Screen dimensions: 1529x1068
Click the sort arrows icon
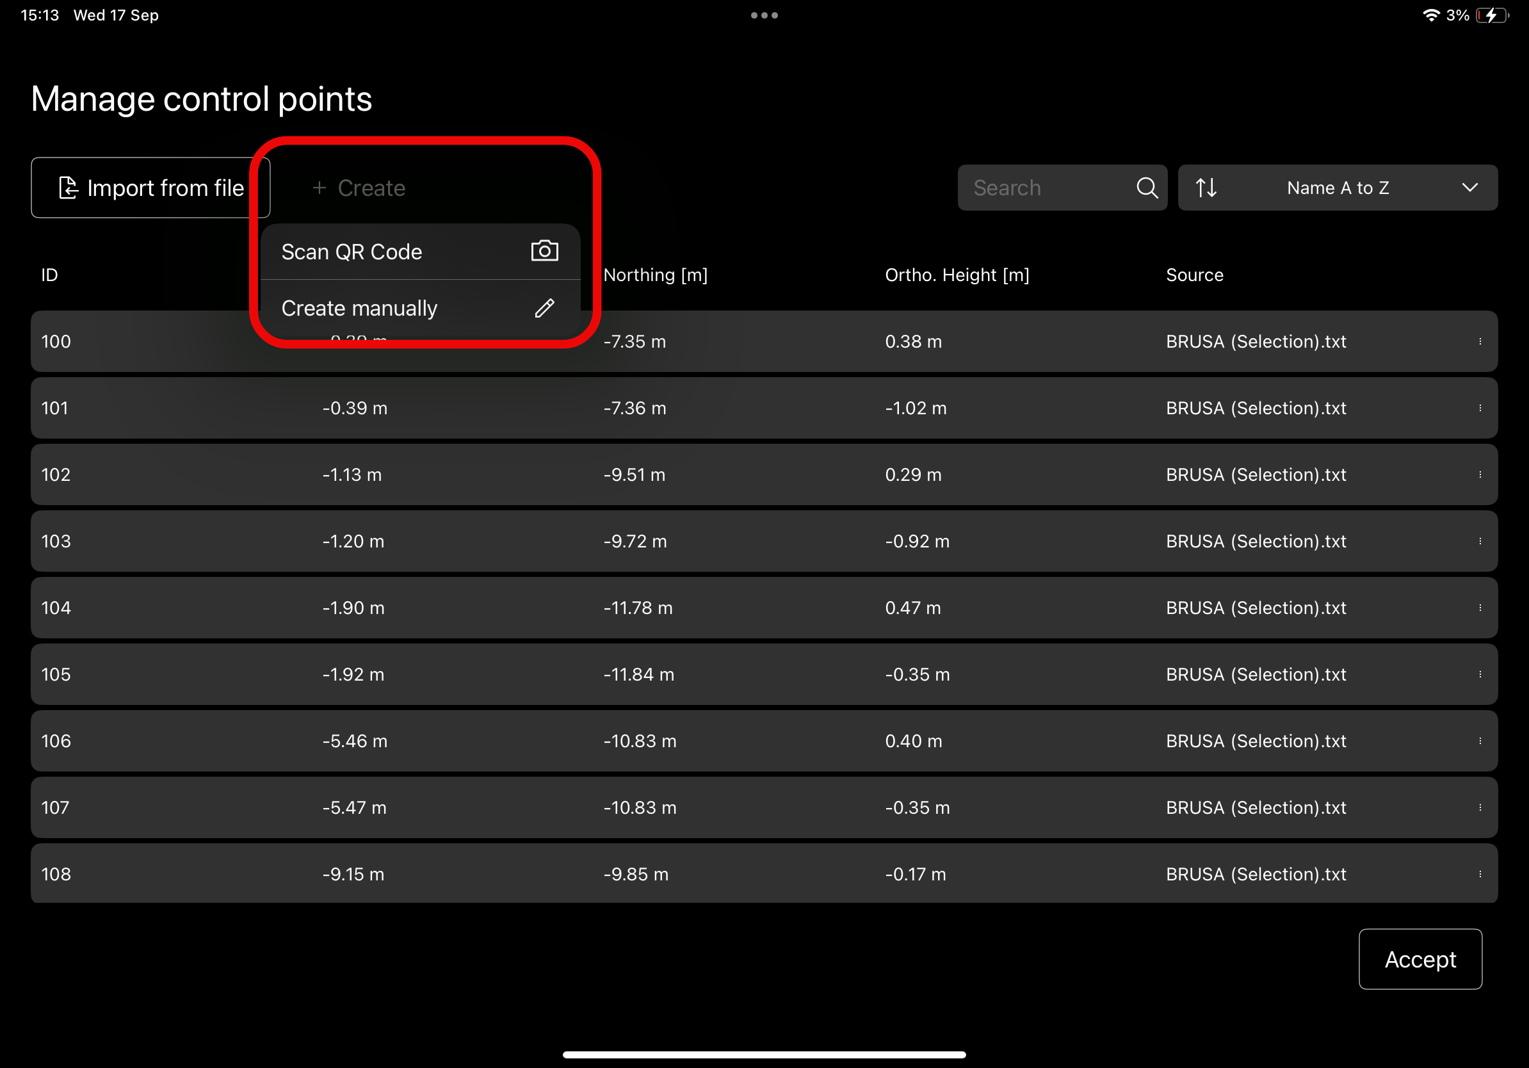click(x=1206, y=188)
